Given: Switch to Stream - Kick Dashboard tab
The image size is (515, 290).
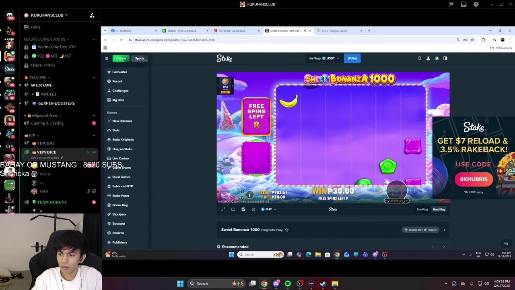Looking at the screenshot, I should pyautogui.click(x=185, y=31).
